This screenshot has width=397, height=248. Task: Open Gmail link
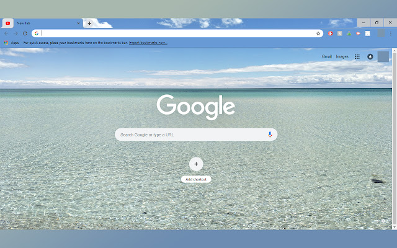pos(327,56)
